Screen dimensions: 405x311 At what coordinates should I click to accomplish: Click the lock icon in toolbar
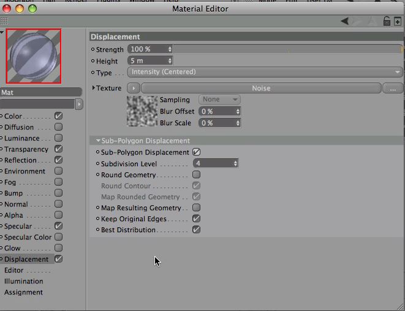point(387,21)
